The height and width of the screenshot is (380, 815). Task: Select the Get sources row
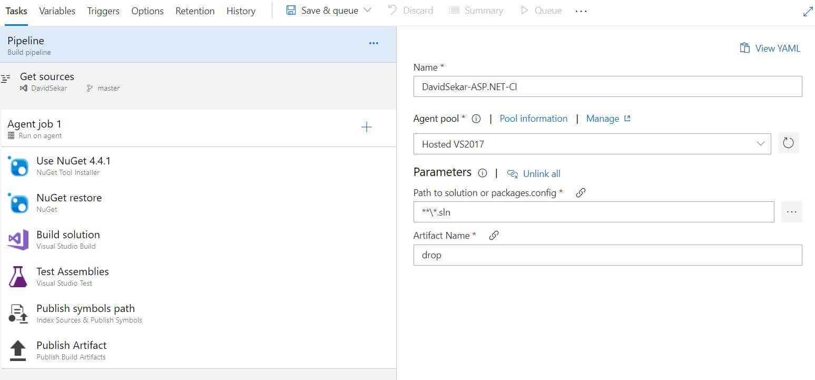198,82
